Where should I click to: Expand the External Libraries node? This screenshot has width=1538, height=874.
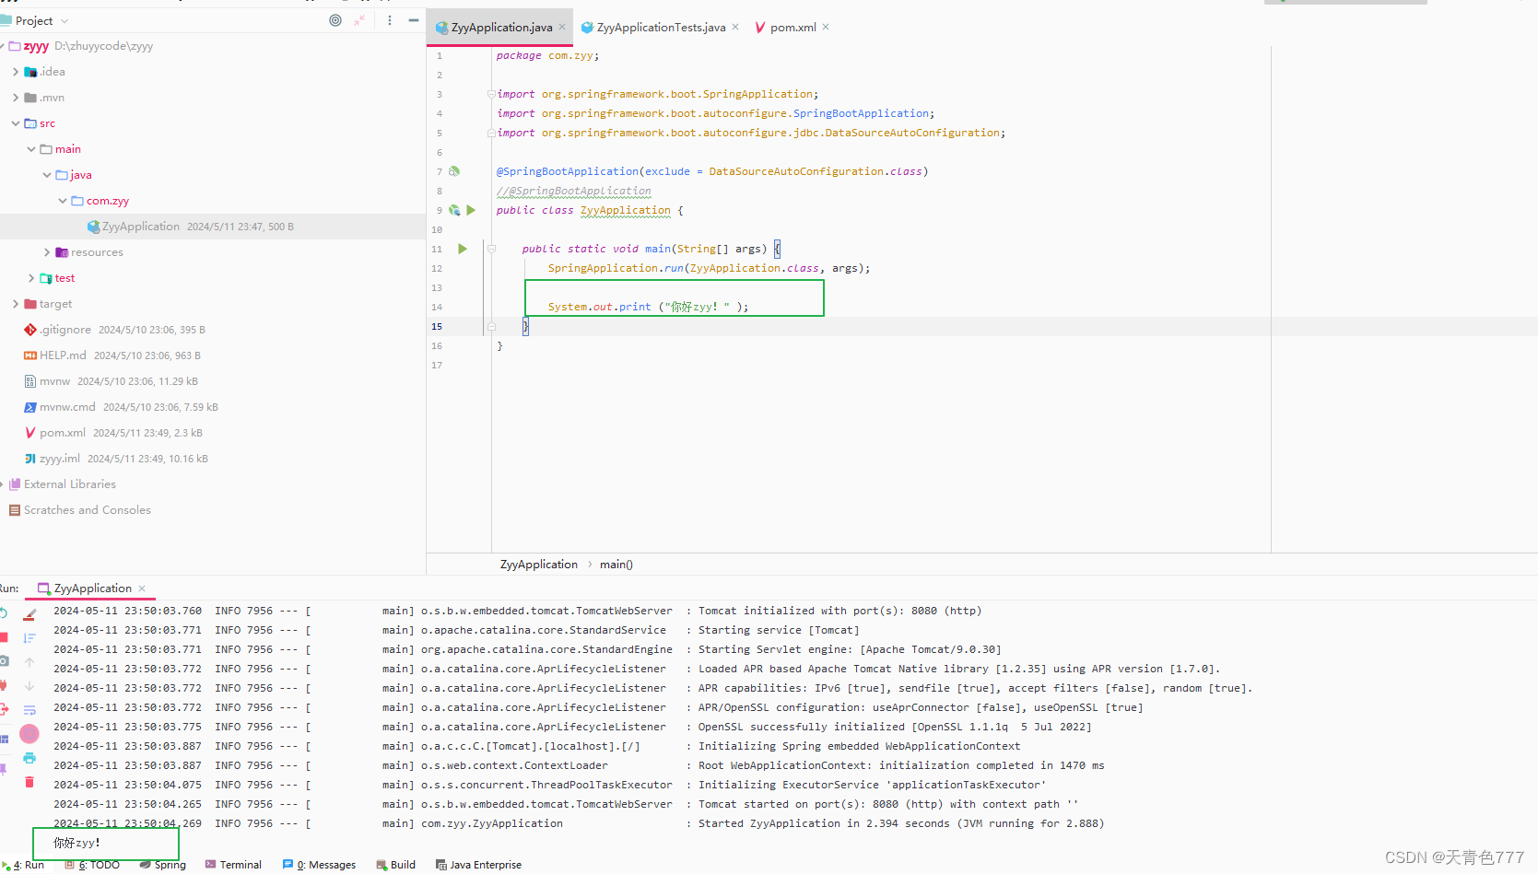4,484
